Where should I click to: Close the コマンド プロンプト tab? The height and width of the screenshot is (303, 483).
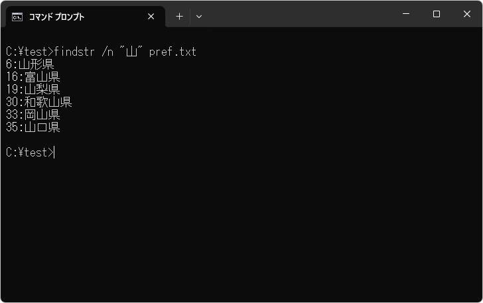pos(151,17)
